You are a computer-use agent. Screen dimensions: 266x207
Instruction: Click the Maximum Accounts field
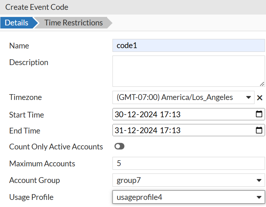pyautogui.click(x=189, y=163)
